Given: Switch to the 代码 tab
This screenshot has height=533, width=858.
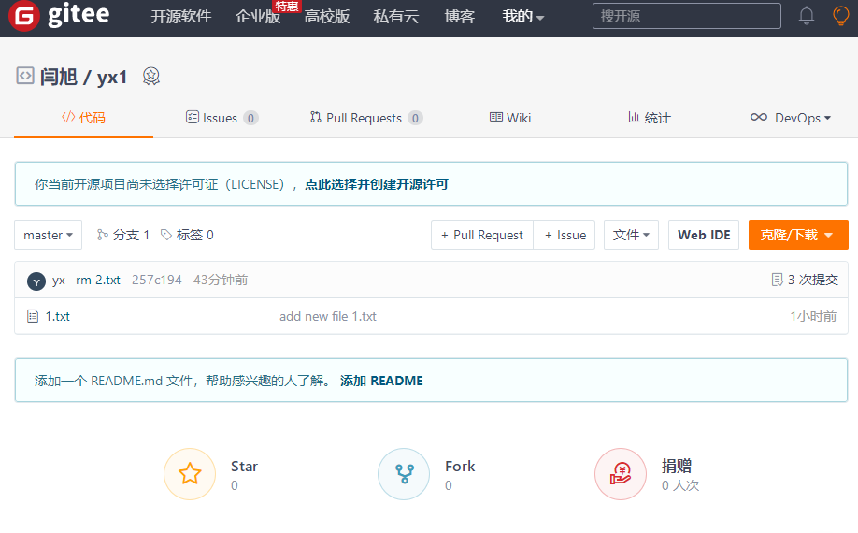Looking at the screenshot, I should [84, 118].
